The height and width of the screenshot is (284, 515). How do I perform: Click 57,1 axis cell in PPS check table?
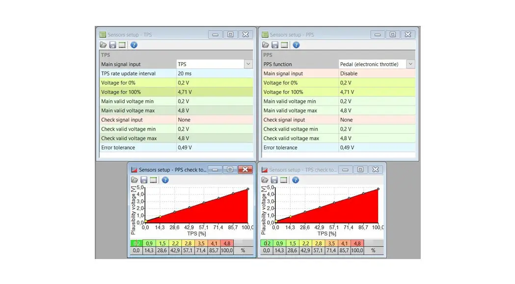tap(188, 251)
